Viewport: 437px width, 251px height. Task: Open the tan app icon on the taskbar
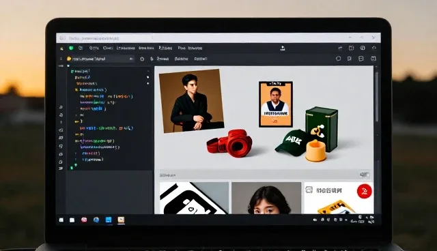point(121,220)
